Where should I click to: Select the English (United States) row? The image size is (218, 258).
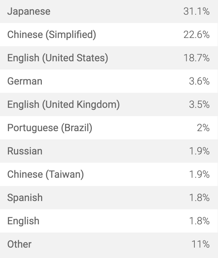[x=109, y=58]
